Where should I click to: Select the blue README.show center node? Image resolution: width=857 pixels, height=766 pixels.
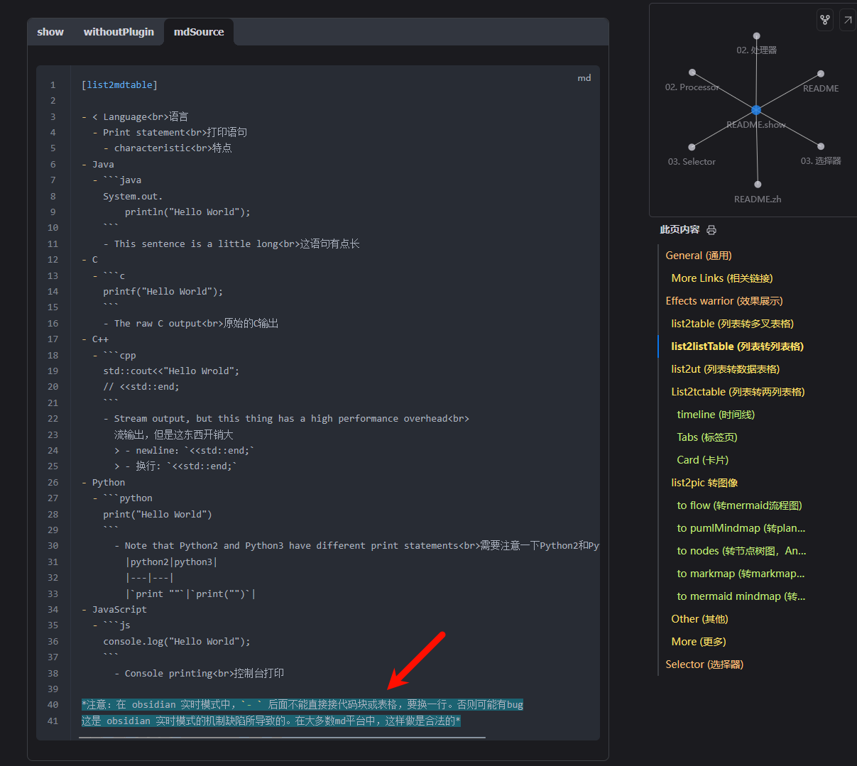756,110
